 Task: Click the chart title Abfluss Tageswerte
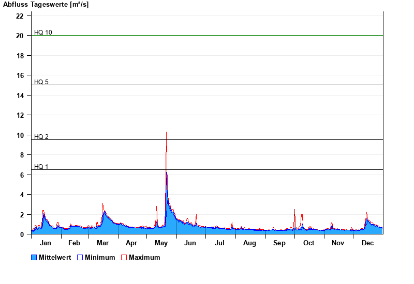click(x=46, y=4)
